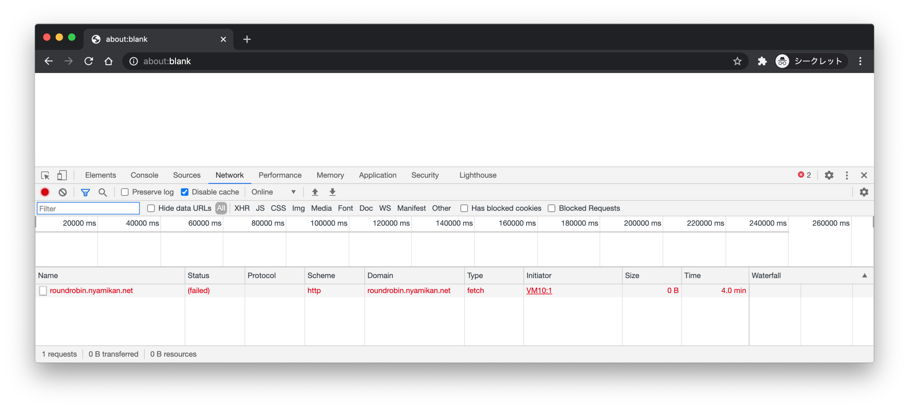Click the browser back arrow
The width and height of the screenshot is (909, 409).
click(x=48, y=61)
